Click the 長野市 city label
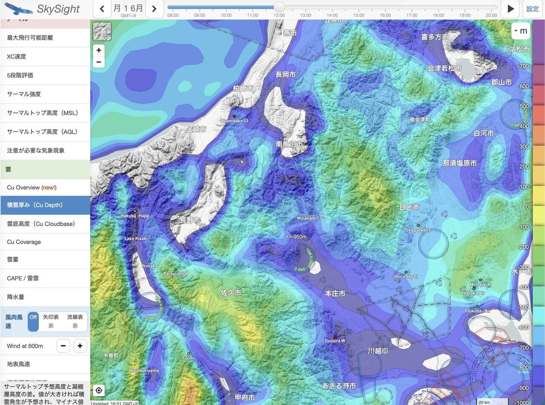The height and width of the screenshot is (405, 545). (190, 220)
